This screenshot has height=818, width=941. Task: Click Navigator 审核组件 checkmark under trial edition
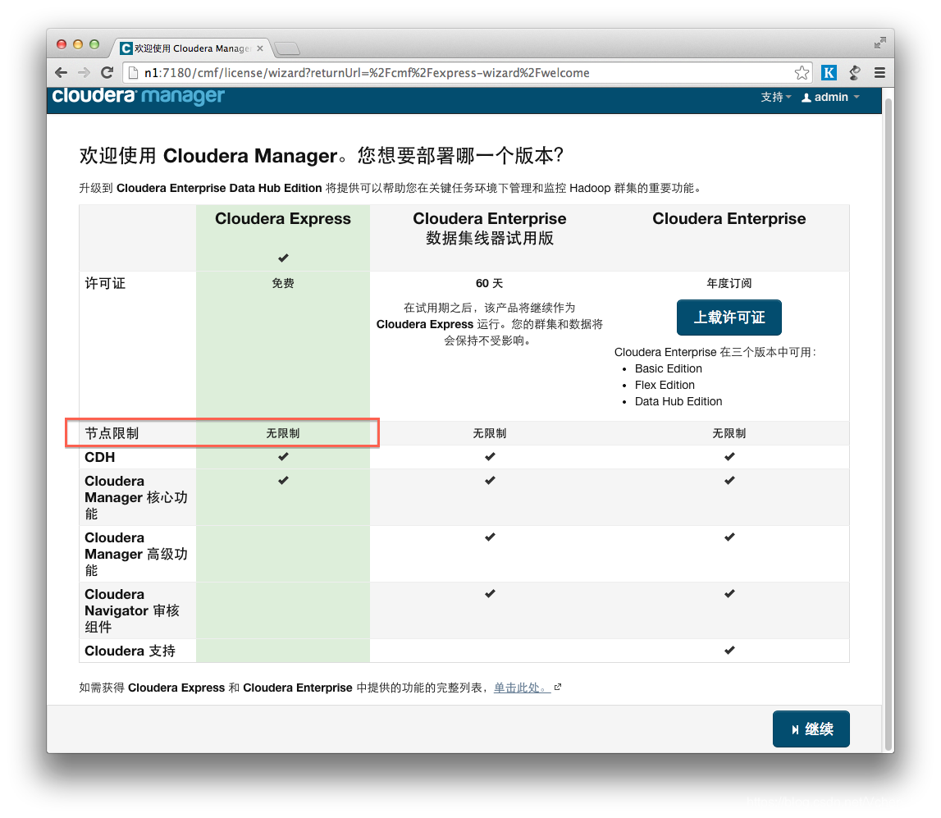[x=491, y=593]
